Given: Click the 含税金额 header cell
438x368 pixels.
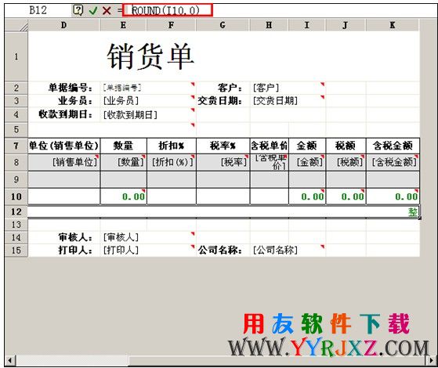Looking at the screenshot, I should coord(393,146).
